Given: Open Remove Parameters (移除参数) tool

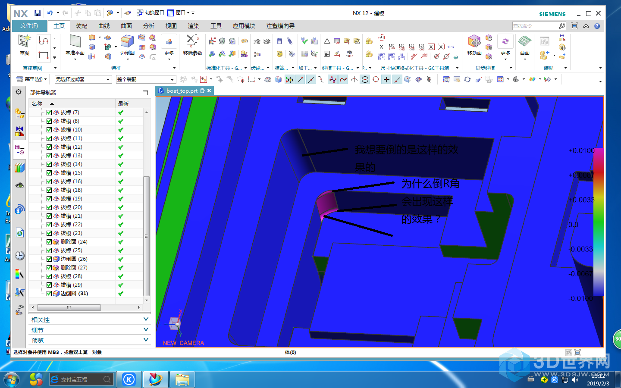Looking at the screenshot, I should (192, 42).
